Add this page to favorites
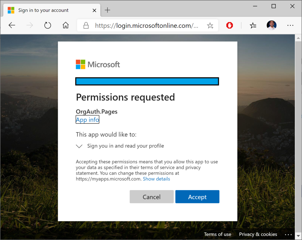Image resolution: width=302 pixels, height=240 pixels. pyautogui.click(x=210, y=25)
